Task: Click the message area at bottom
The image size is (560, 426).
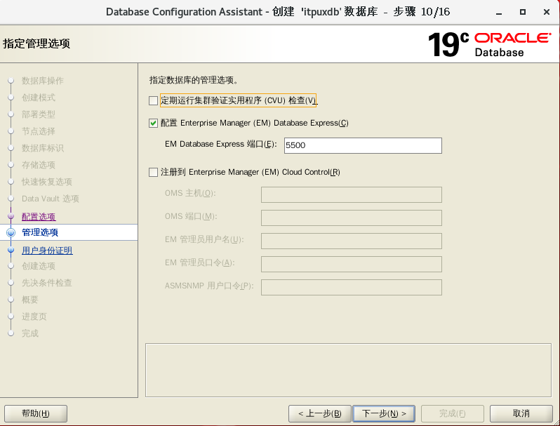Action: (x=348, y=371)
